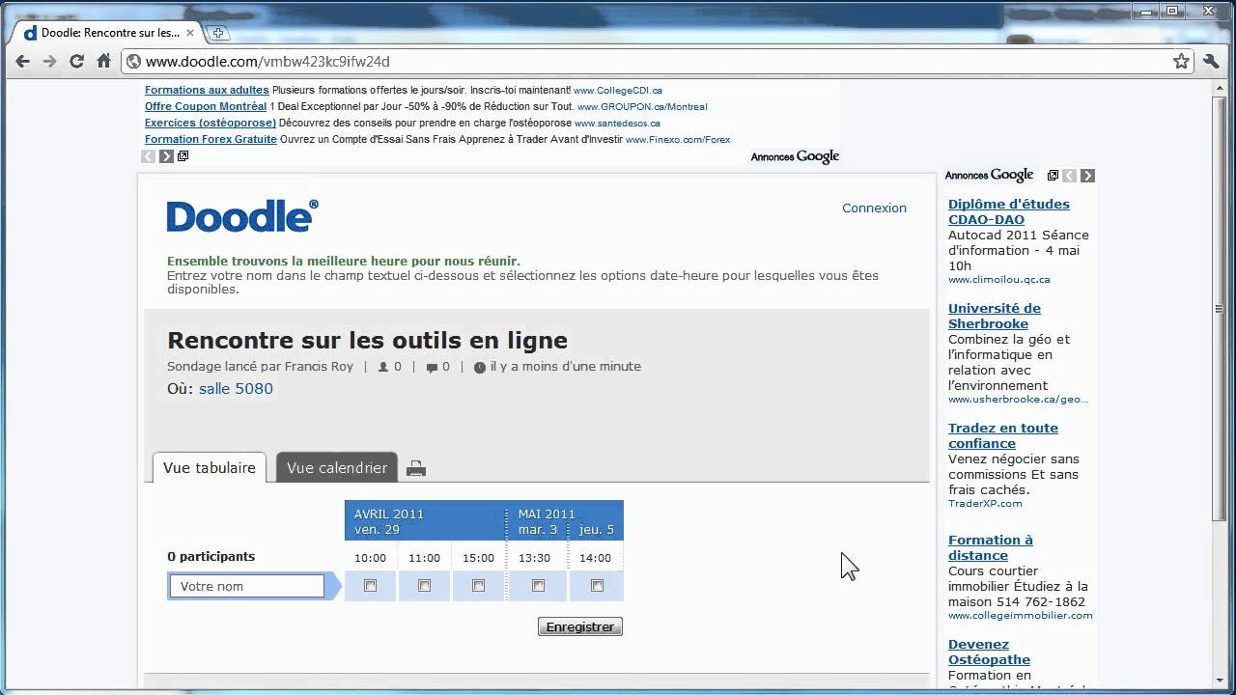
Task: Show next top ads with right arrow
Action: click(166, 155)
